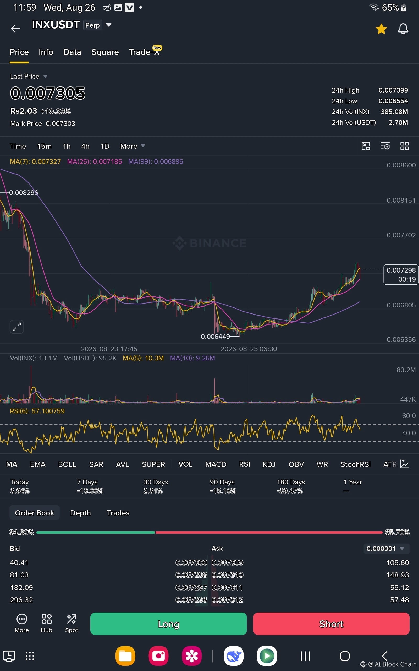The image size is (419, 671).
Task: Toggle the favorite star icon
Action: 381,29
